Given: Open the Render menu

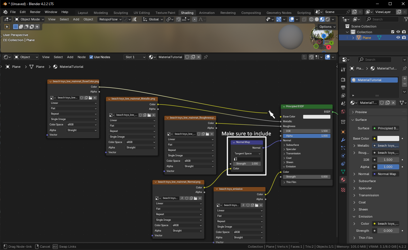Looking at the screenshot, I should [x=35, y=12].
